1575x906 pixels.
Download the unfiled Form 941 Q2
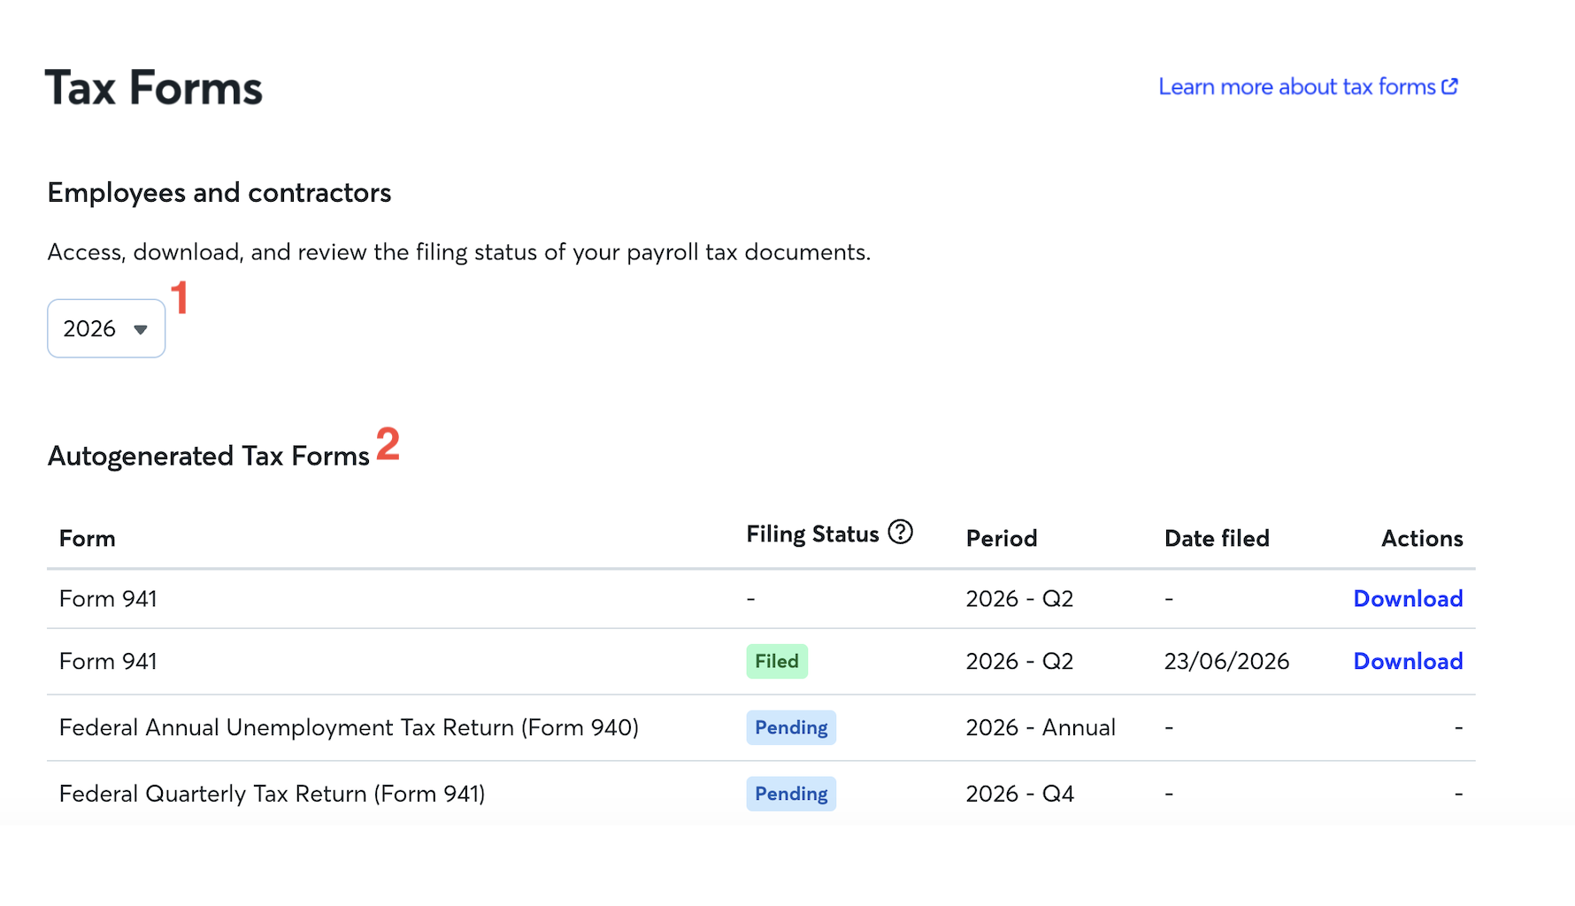click(1408, 599)
